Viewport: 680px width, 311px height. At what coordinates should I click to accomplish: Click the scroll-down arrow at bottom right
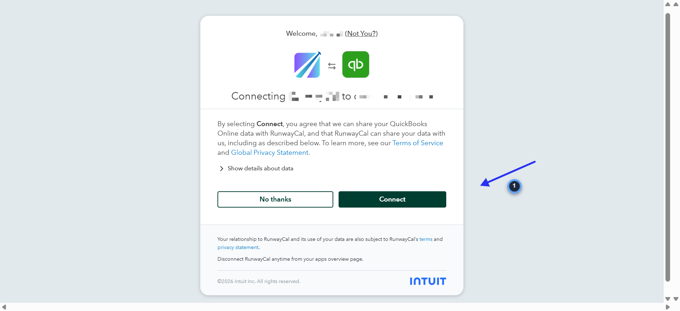click(668, 299)
